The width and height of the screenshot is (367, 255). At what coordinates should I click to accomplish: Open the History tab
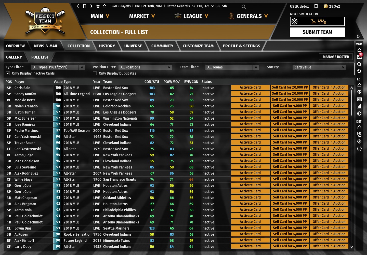click(107, 46)
